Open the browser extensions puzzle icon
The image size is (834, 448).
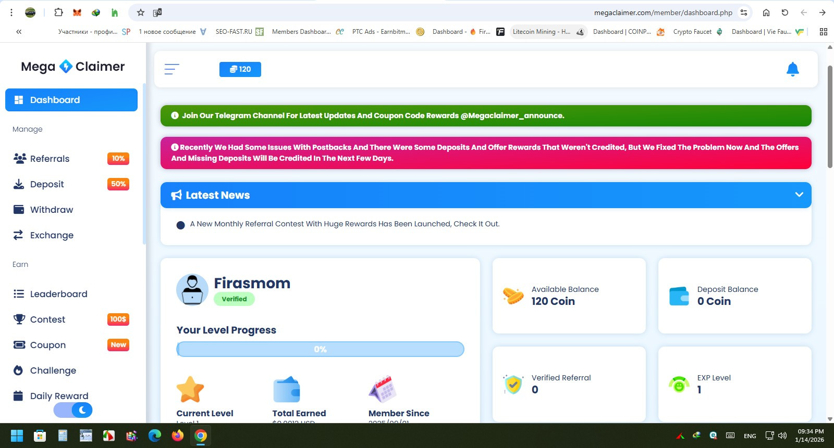tap(58, 12)
